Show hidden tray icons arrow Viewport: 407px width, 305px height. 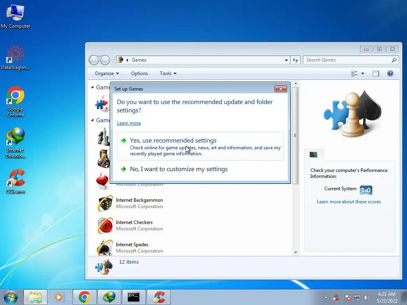(326, 297)
